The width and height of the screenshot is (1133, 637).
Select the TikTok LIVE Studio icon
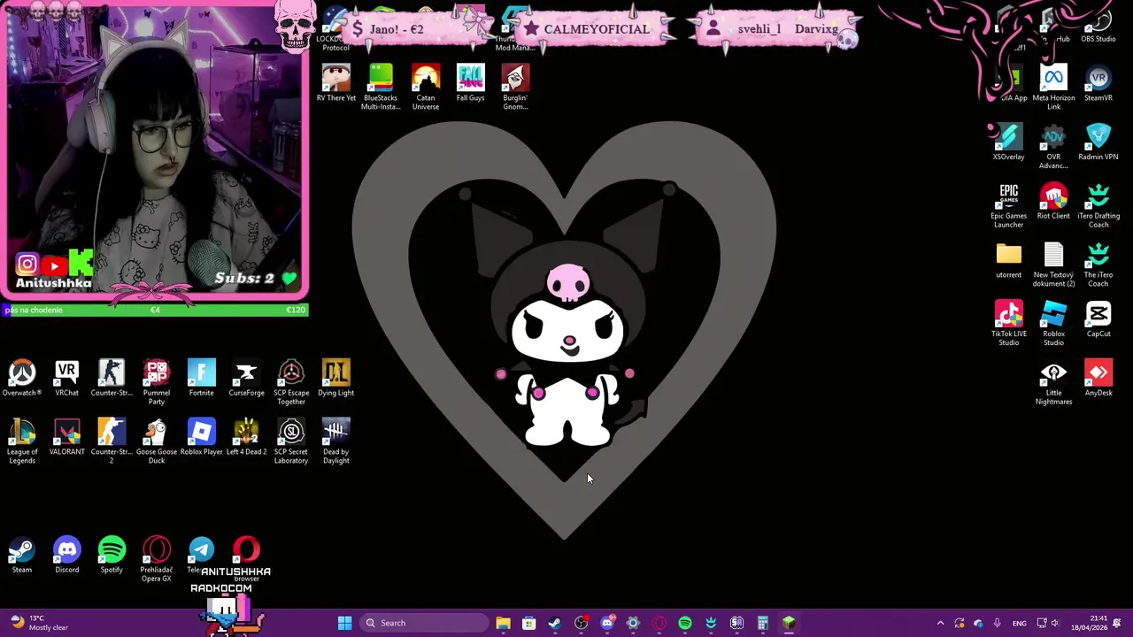pyautogui.click(x=1008, y=323)
